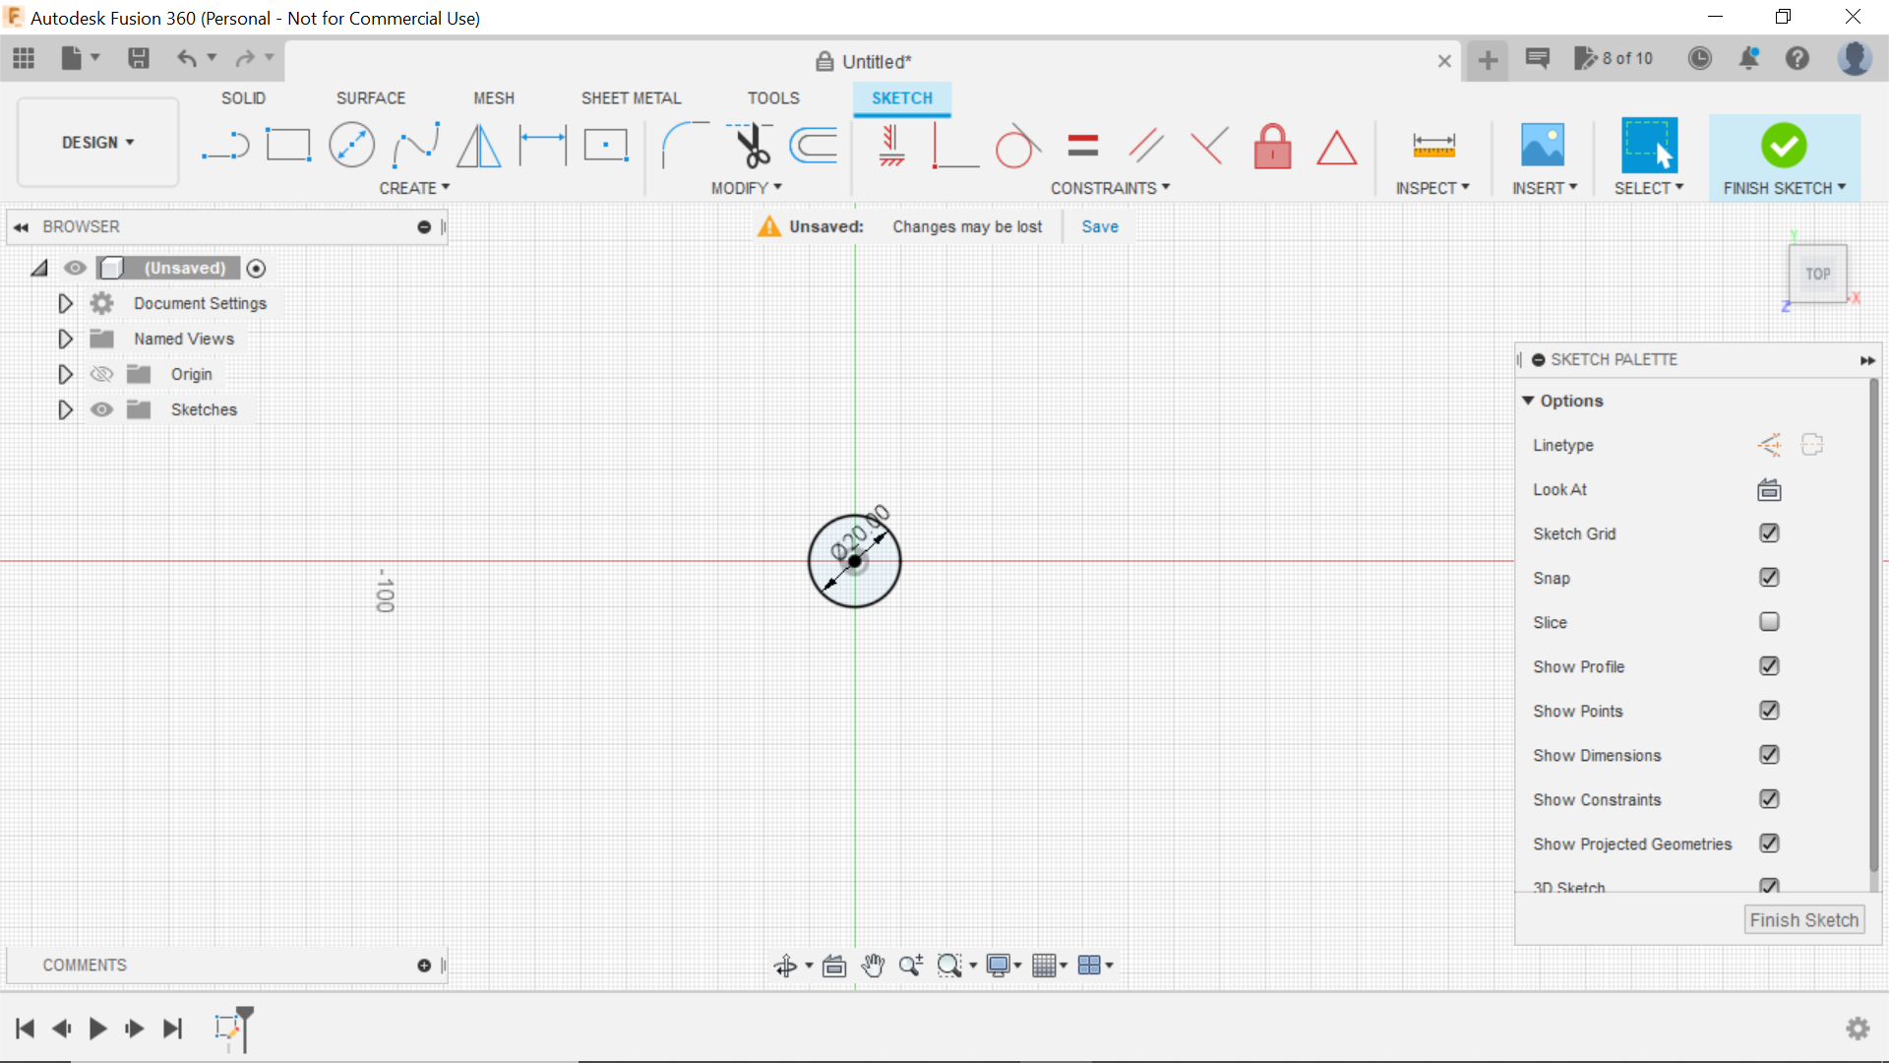Enable the Slice option

[1769, 622]
